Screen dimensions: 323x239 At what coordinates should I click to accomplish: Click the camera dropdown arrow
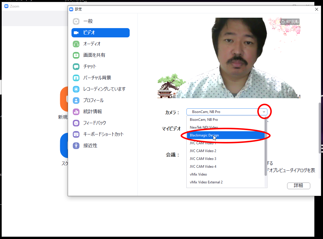pyautogui.click(x=264, y=112)
